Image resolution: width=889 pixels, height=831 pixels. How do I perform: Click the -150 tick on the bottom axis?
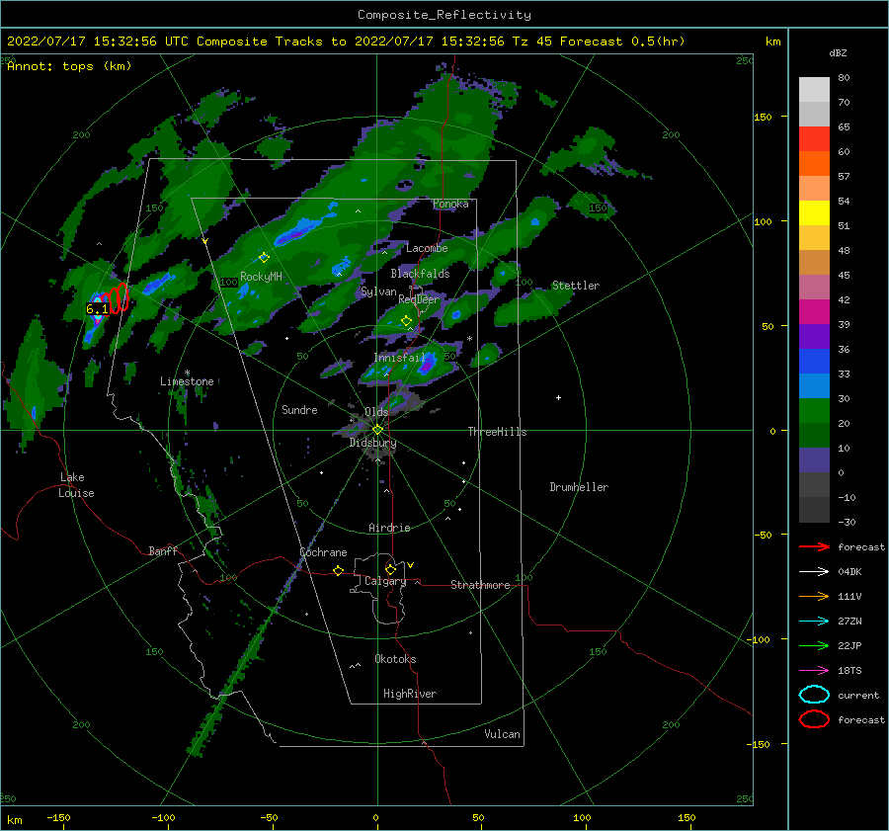pyautogui.click(x=58, y=817)
